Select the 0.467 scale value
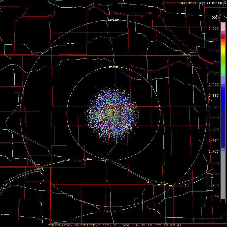Image resolution: width=227 pixels, height=227 pixels. click(x=214, y=140)
